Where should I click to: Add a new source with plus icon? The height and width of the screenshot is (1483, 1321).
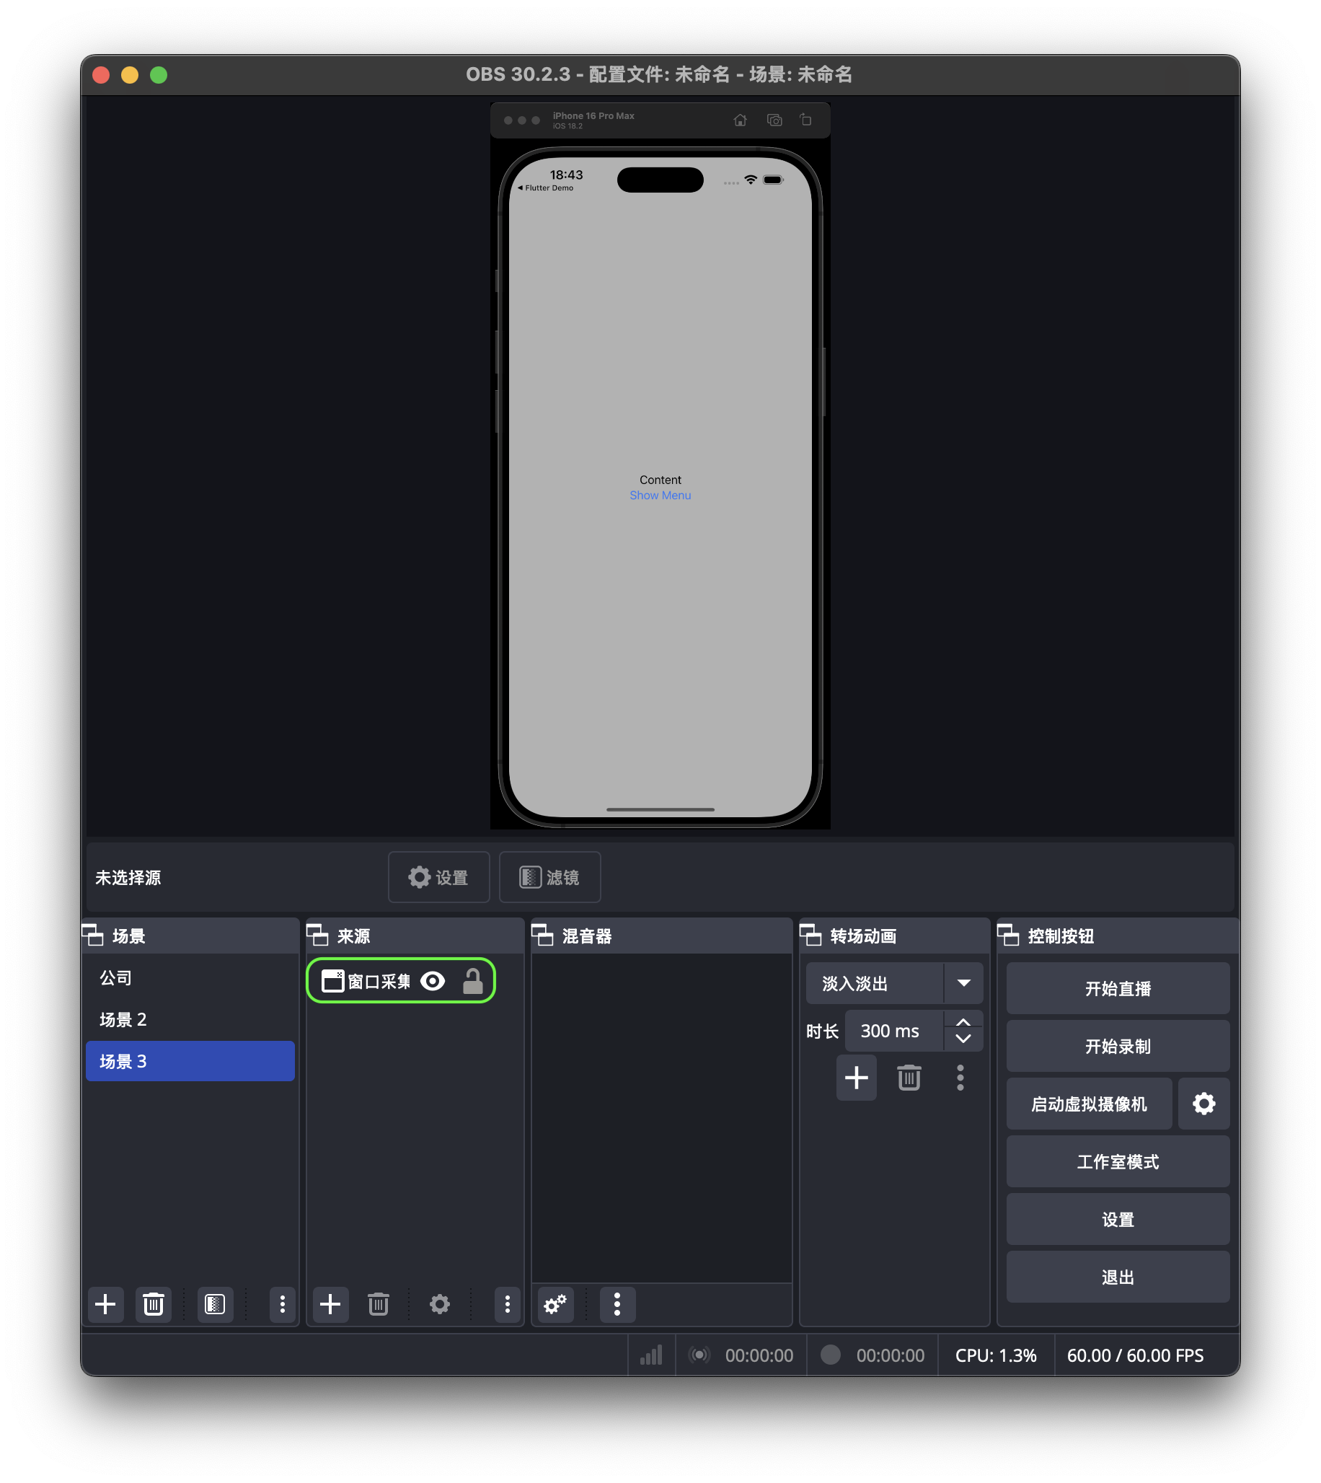pos(330,1304)
